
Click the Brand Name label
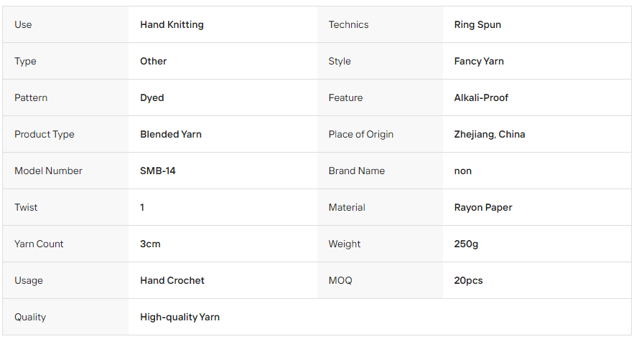357,171
